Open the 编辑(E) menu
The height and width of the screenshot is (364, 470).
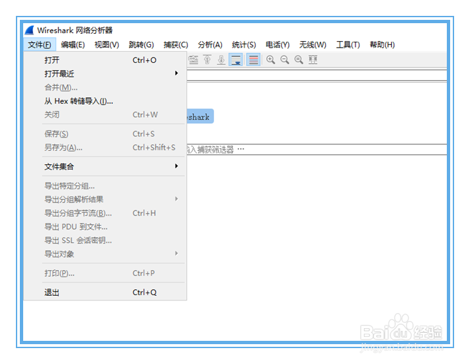(x=73, y=44)
